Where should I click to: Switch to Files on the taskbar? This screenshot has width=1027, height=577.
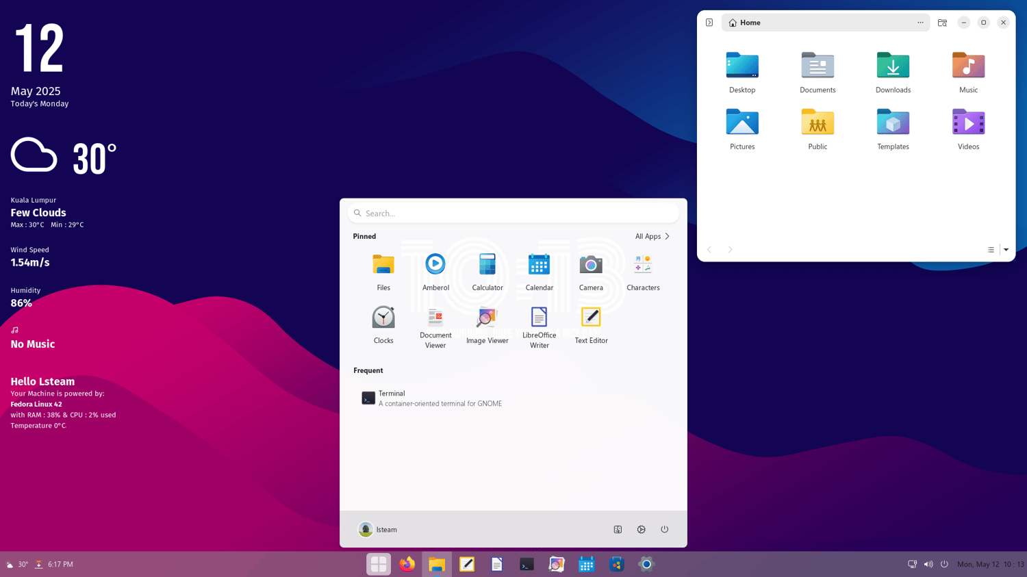click(x=437, y=564)
